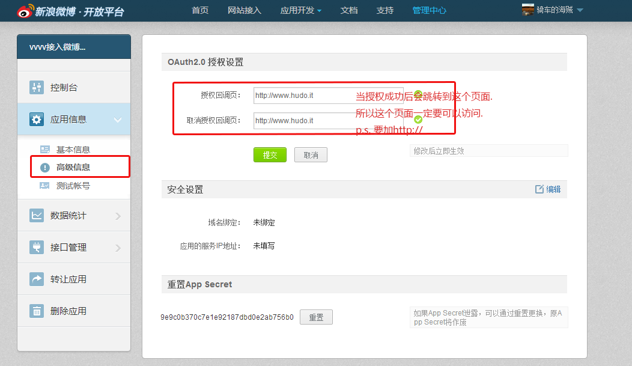Focus the 取消授权回调页 URL field
The image size is (632, 366).
(329, 121)
